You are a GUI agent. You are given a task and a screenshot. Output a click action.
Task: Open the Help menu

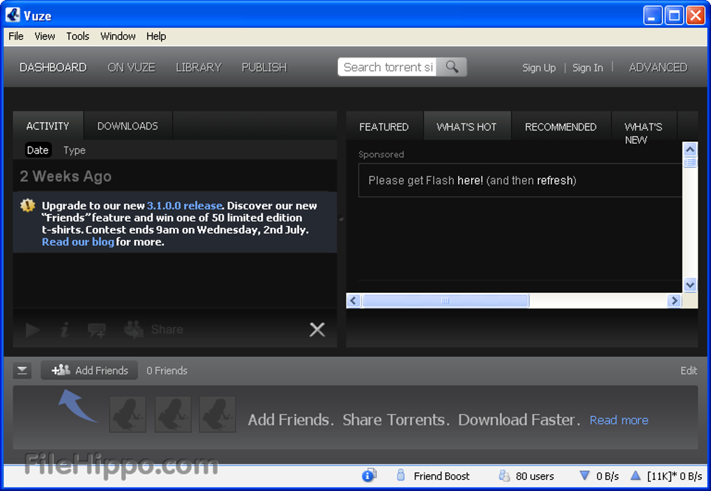click(156, 36)
